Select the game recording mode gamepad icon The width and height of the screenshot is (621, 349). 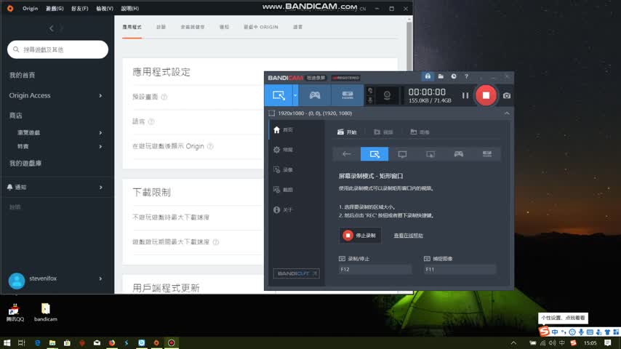coord(315,95)
